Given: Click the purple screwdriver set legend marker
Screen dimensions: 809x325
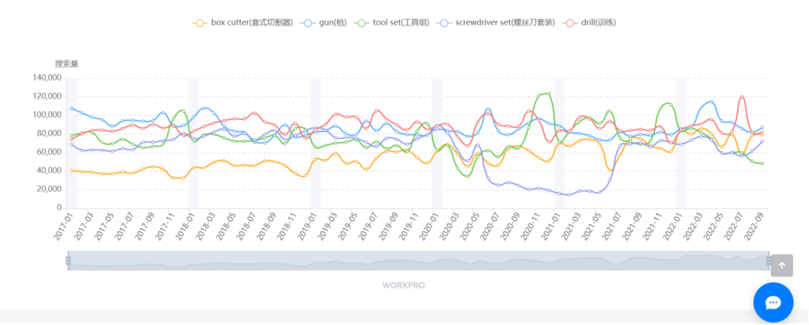Looking at the screenshot, I should [x=445, y=22].
